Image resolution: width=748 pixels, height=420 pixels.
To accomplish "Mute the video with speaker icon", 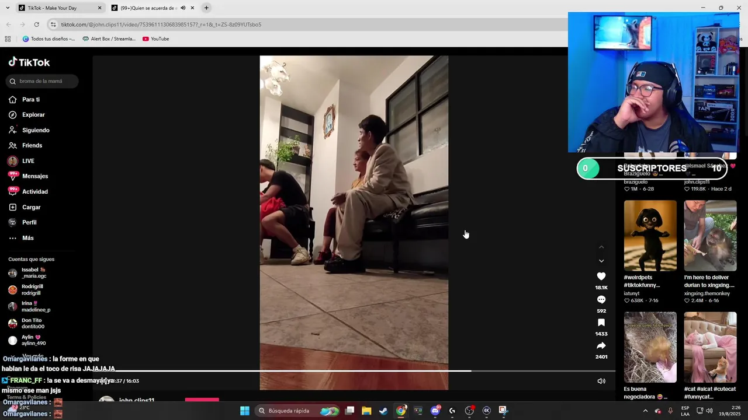I will pyautogui.click(x=601, y=381).
